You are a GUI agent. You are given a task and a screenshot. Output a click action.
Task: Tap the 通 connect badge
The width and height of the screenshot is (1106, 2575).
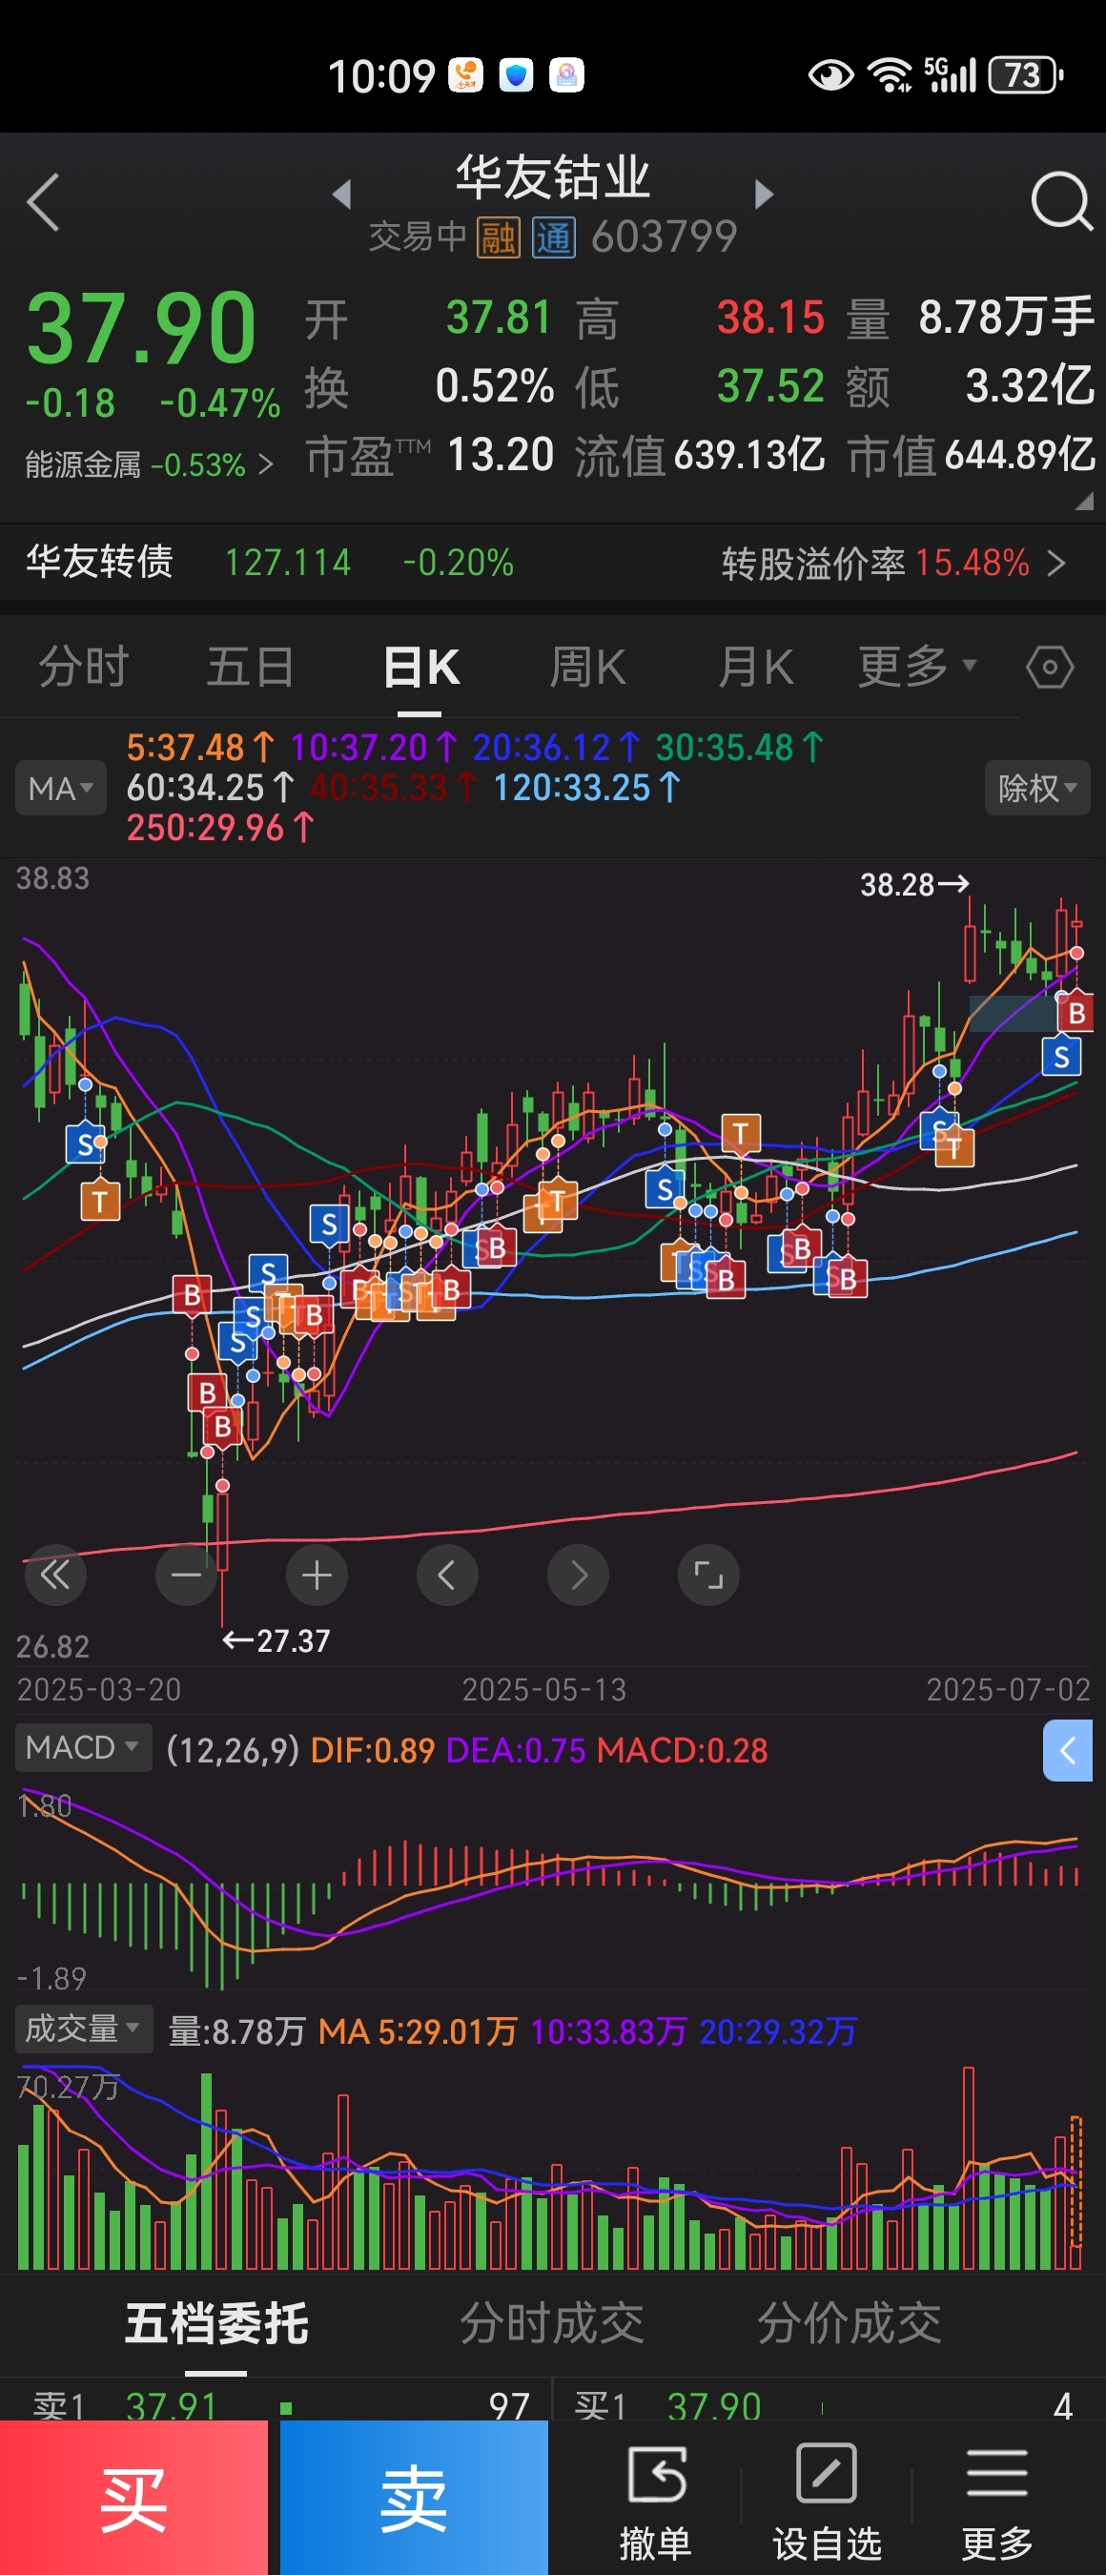tap(554, 237)
